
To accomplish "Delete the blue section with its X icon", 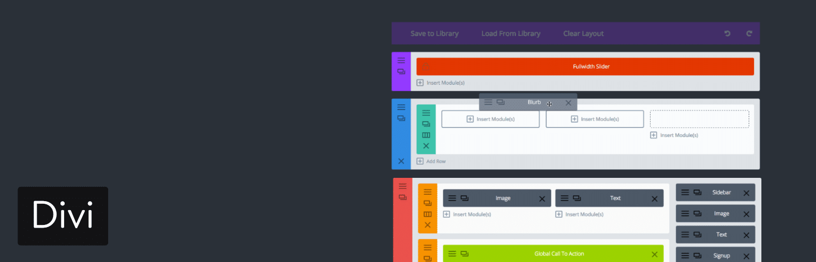I will 401,161.
